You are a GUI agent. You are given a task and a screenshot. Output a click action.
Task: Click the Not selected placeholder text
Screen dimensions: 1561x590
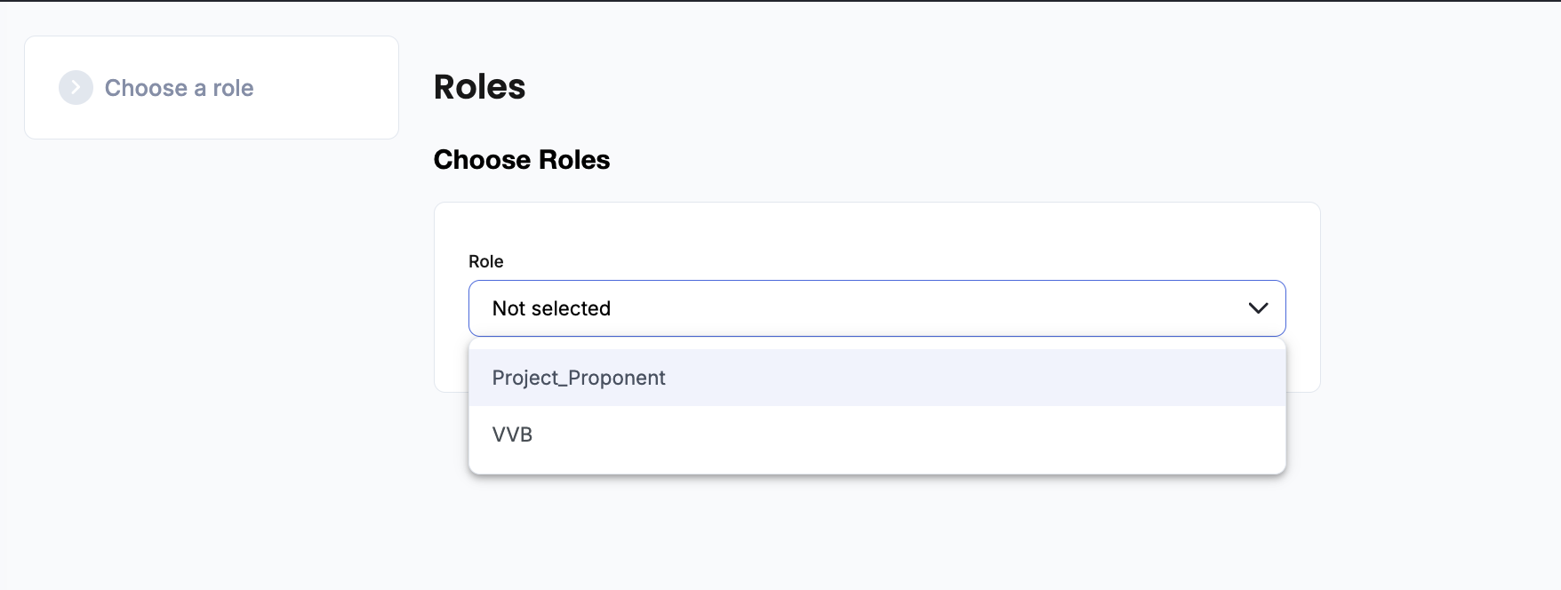pos(551,308)
